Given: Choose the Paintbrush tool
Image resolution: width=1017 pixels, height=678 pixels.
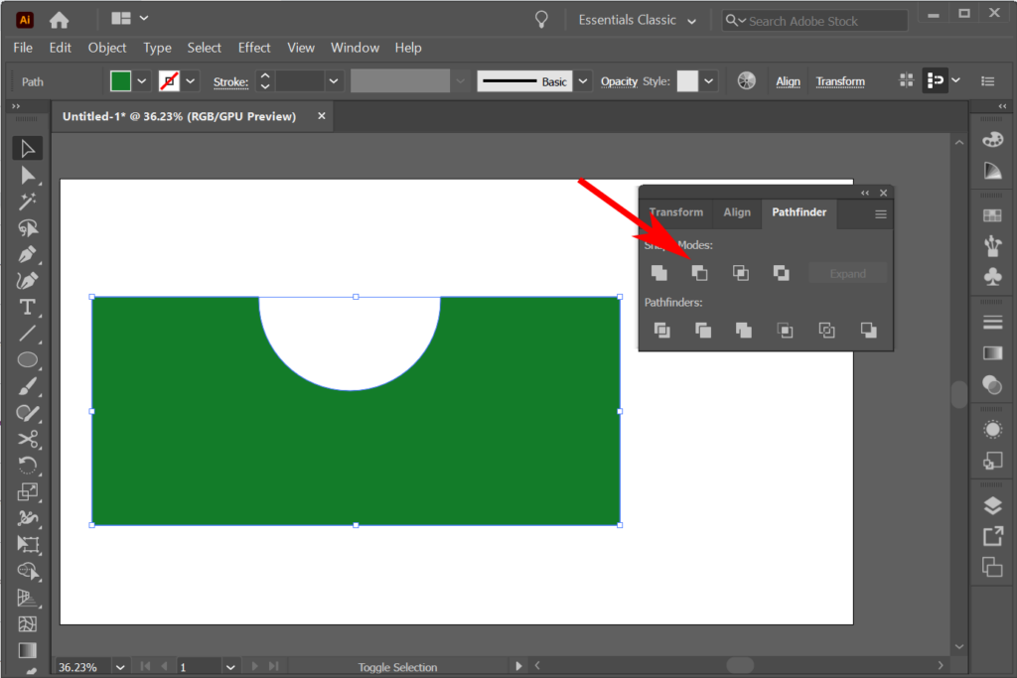Looking at the screenshot, I should 27,387.
